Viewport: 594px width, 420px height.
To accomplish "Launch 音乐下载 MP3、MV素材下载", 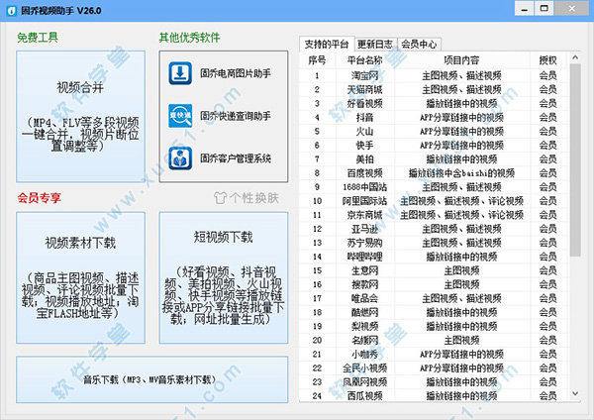I will click(x=151, y=379).
